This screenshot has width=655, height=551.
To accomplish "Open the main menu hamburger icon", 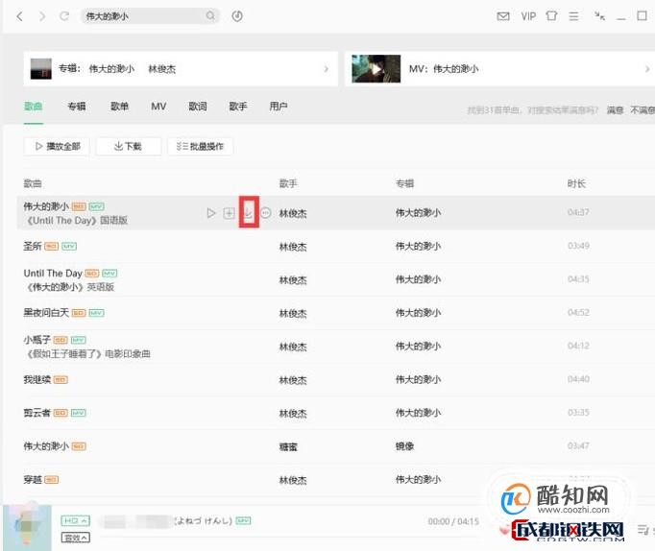I will point(574,16).
